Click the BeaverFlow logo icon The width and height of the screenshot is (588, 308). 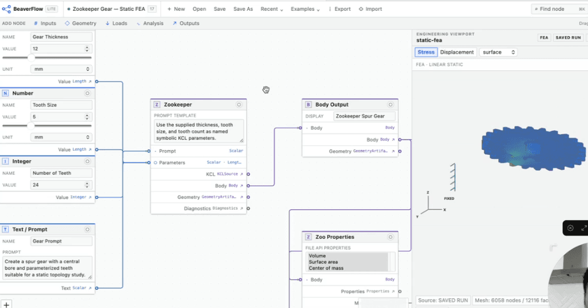pos(6,9)
